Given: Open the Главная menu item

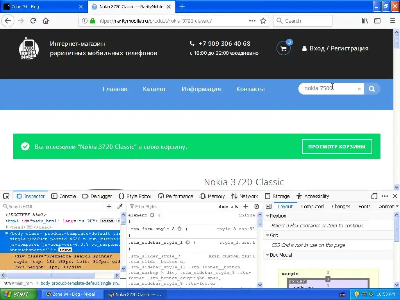Looking at the screenshot, I should click(115, 89).
